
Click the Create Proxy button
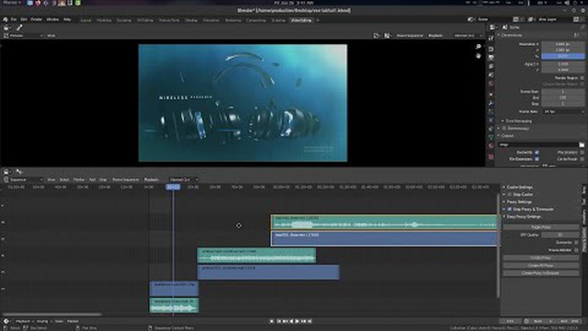click(541, 257)
